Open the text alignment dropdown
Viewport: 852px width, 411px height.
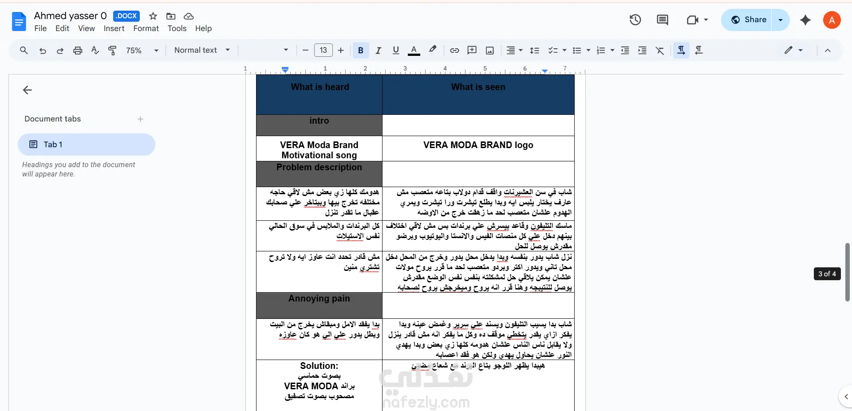(x=515, y=51)
